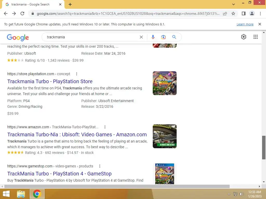
Task: Open the PlayStation Store Trackmania thumbnail
Action: tap(164, 83)
